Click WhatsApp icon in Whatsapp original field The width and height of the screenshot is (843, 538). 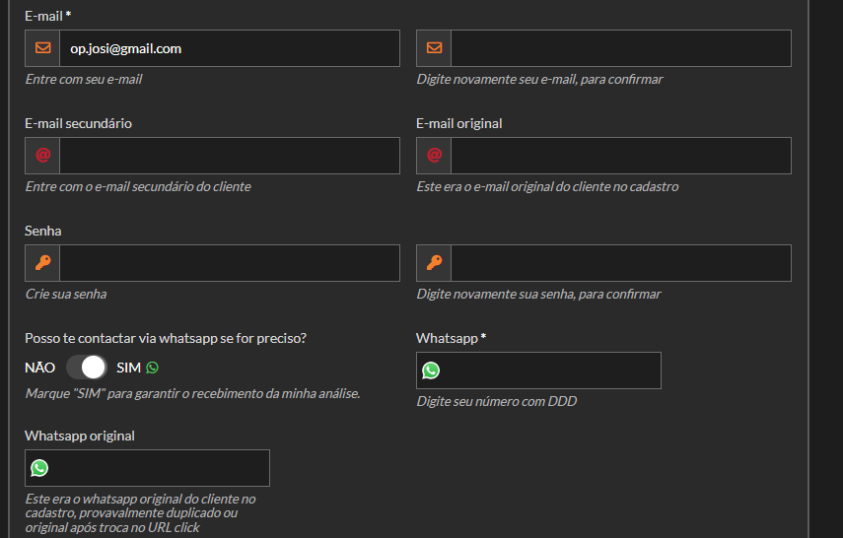[x=39, y=468]
